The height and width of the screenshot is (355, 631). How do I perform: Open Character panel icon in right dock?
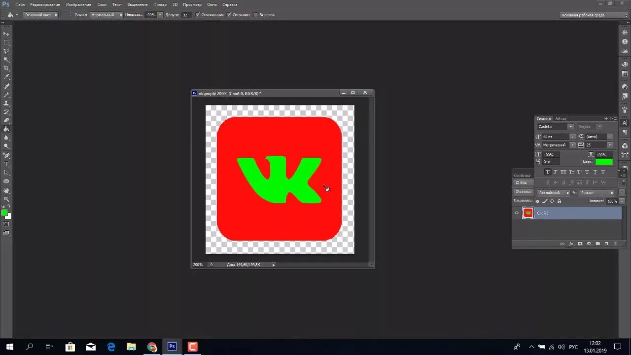click(625, 123)
